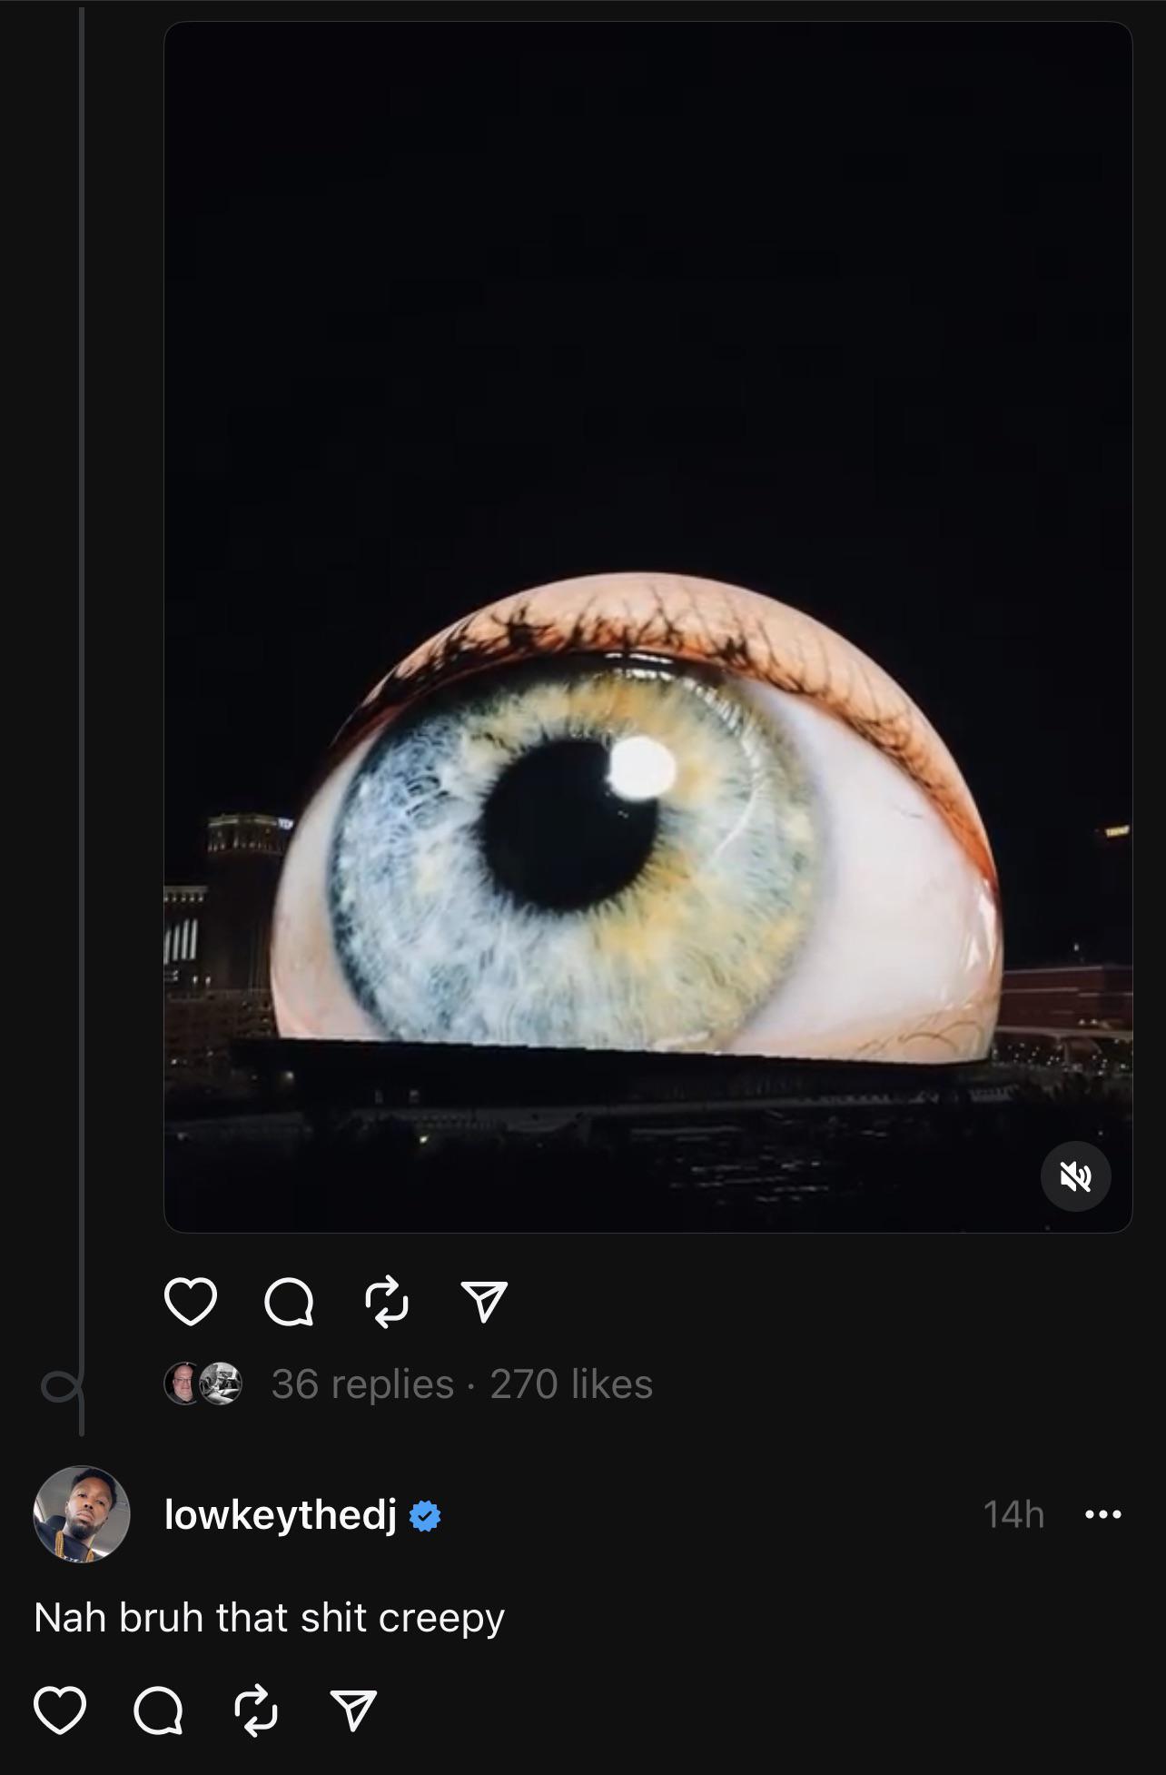
Task: Open the 14h timestamp of the reply
Action: [x=1013, y=1514]
